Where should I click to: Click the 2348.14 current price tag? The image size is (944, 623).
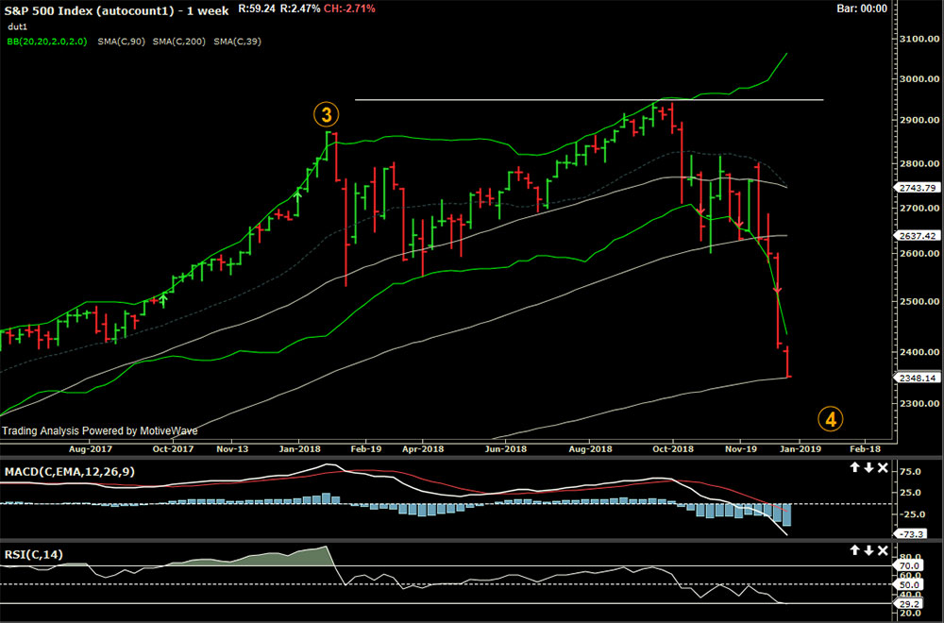pyautogui.click(x=916, y=378)
